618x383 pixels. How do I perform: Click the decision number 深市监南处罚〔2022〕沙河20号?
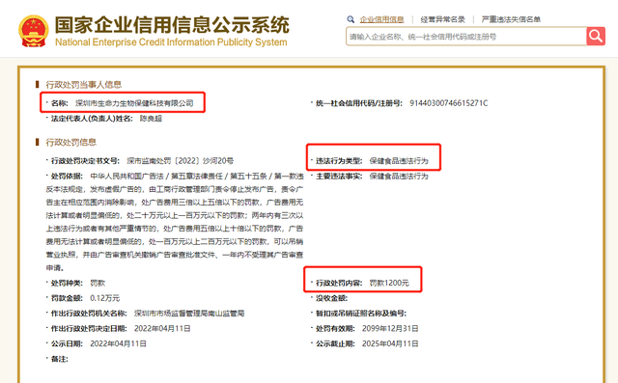181,160
